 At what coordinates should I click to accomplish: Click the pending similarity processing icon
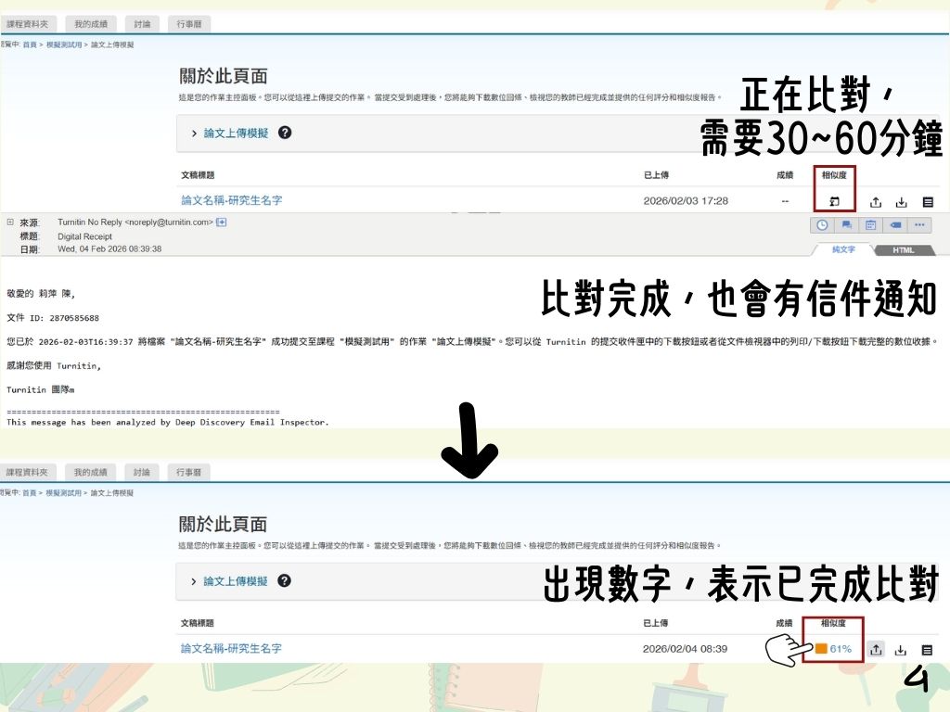tap(834, 202)
